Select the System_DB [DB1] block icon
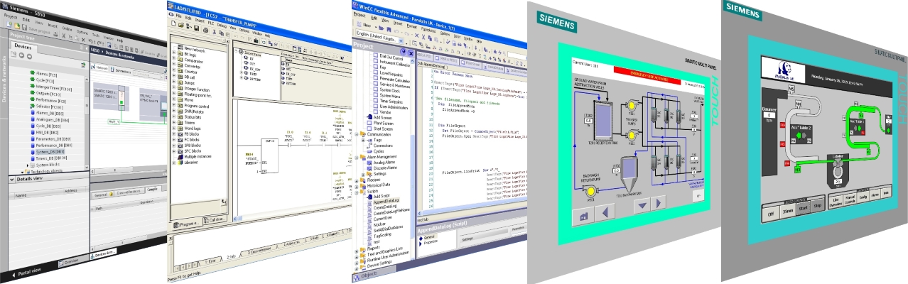This screenshot has width=908, height=284. pos(33,151)
